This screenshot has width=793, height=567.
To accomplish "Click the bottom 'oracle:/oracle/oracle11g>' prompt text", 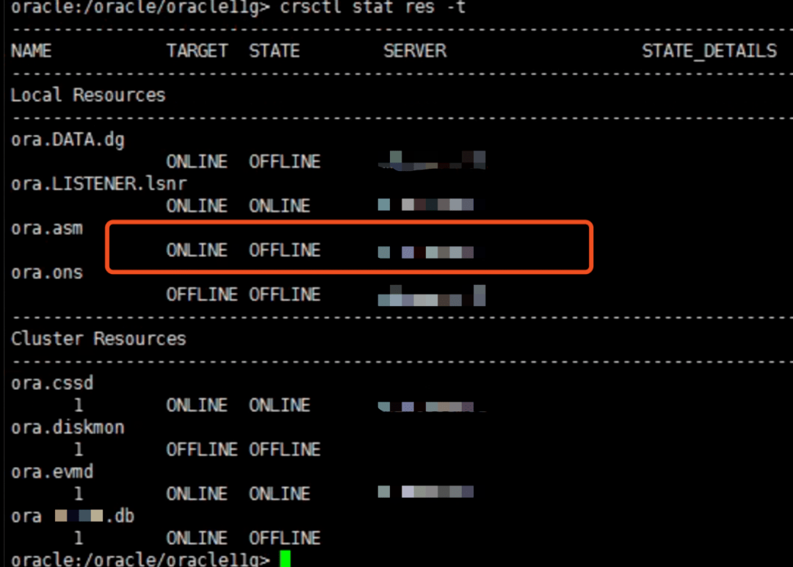I will click(x=140, y=560).
